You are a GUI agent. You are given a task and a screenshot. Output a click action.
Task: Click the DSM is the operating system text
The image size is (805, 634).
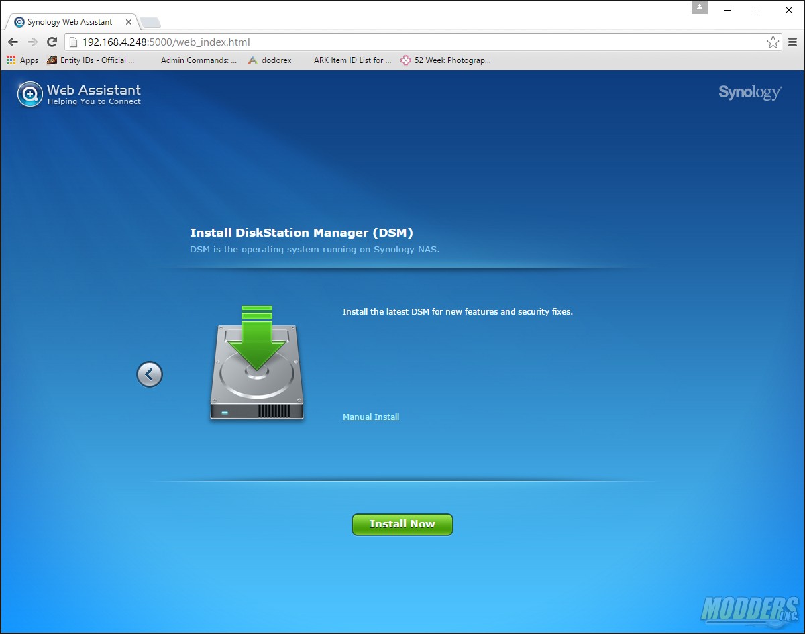click(315, 250)
